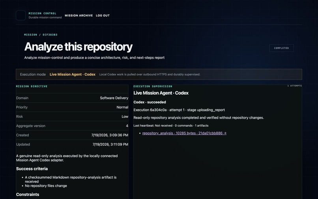Image resolution: width=318 pixels, height=199 pixels.
Task: Click the checksummed Markdown artifact criterion bullet
Action: coord(71,179)
